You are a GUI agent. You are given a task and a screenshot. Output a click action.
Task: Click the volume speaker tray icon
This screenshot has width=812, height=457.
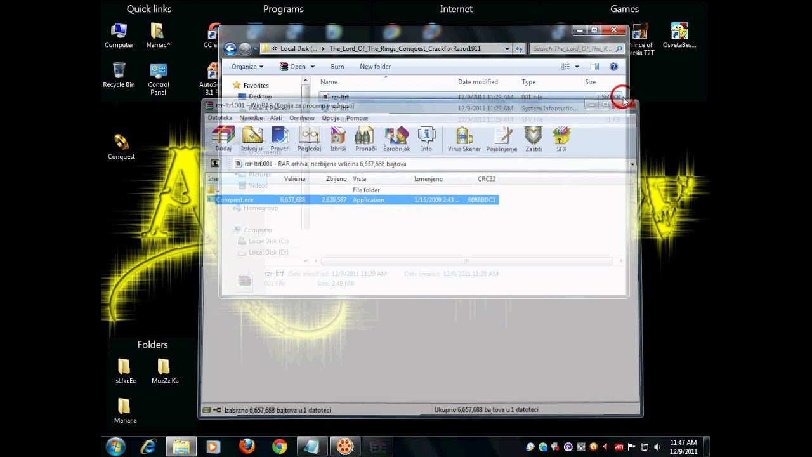pos(657,447)
